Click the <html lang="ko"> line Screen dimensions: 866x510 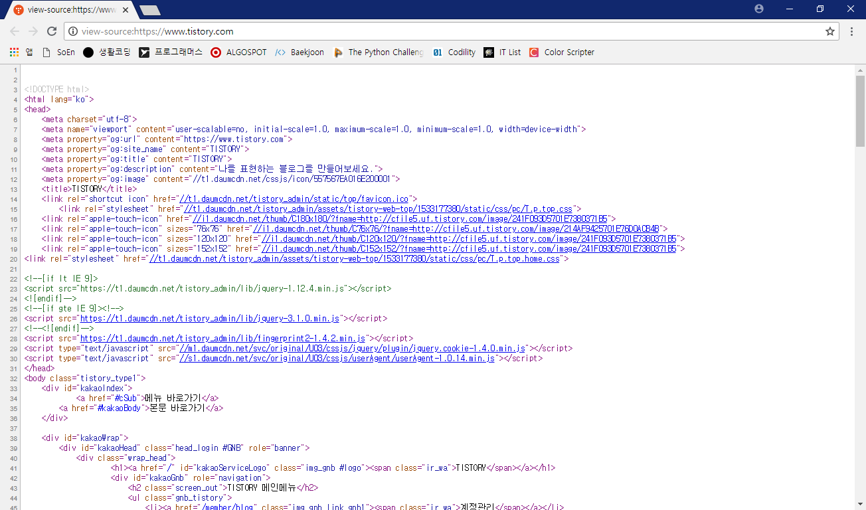59,99
